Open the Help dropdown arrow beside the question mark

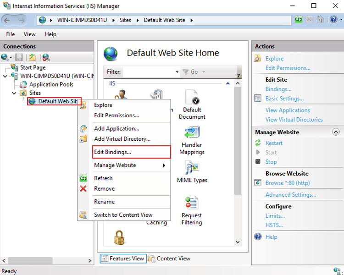341,20
